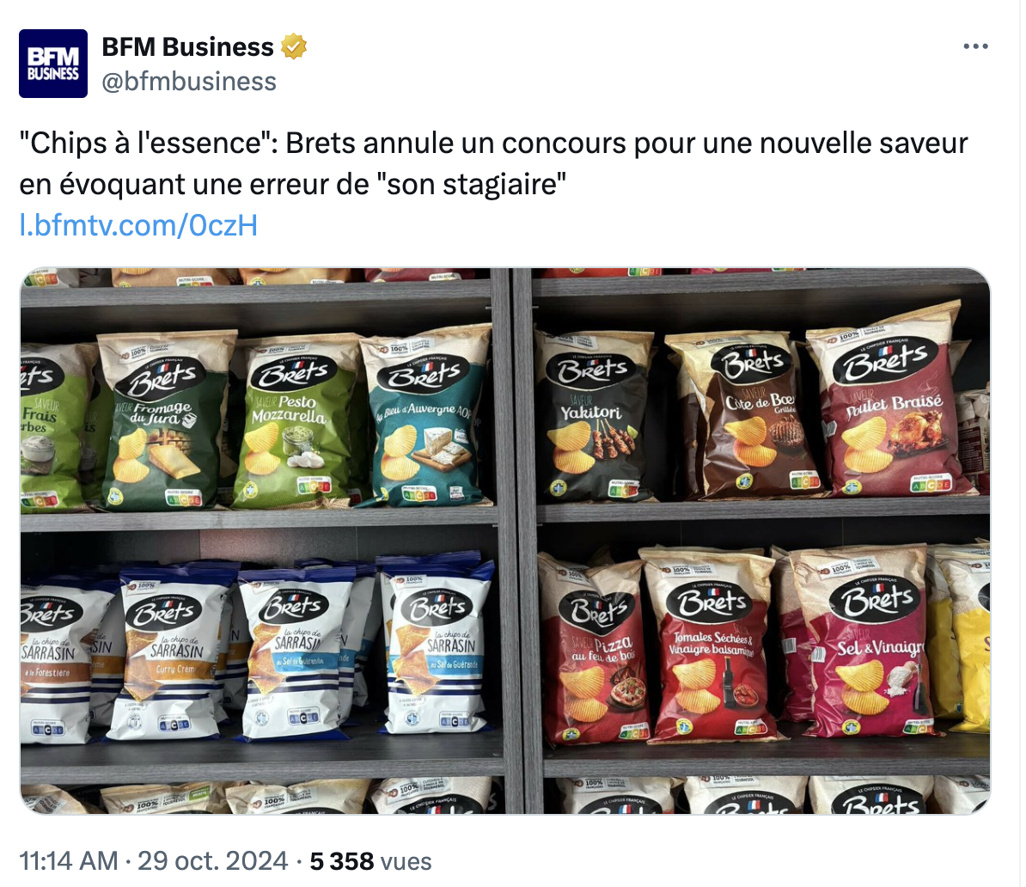The width and height of the screenshot is (1026, 887).
Task: Click the Brets Yakitori chips bag in photo
Action: [594, 418]
